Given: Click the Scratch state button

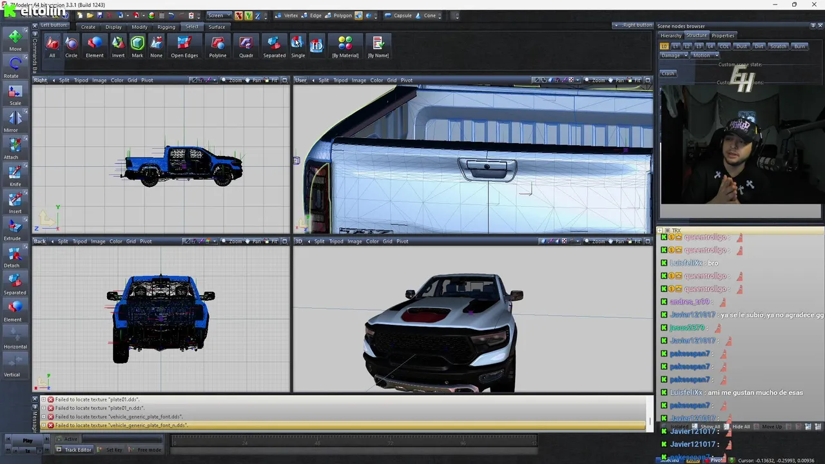Looking at the screenshot, I should coord(778,46).
